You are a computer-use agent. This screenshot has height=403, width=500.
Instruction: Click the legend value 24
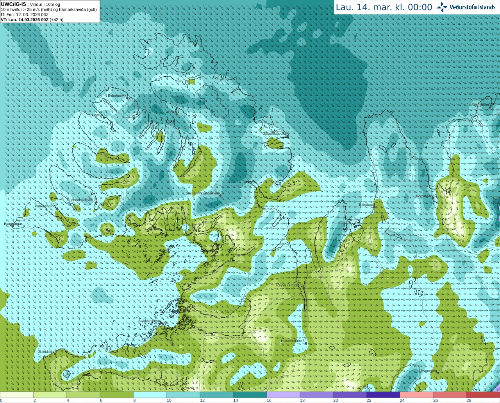(402, 400)
